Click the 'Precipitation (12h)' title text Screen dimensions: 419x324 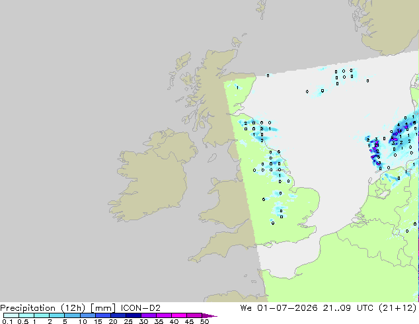pyautogui.click(x=43, y=308)
